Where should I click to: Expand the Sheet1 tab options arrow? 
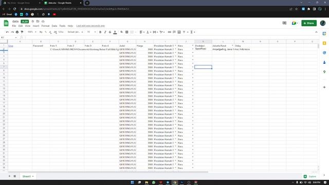coord(33,176)
